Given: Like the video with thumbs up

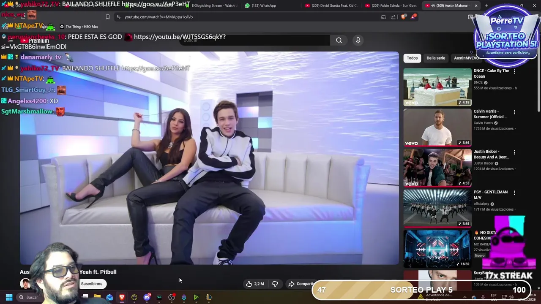Looking at the screenshot, I should pyautogui.click(x=255, y=284).
